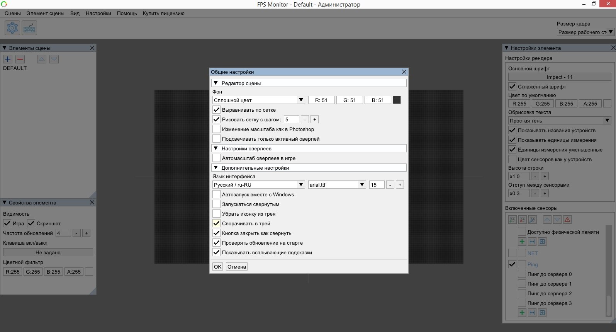Image resolution: width=616 pixels, height=332 pixels.
Task: Close the Элементы сцены panel
Action: (92, 48)
